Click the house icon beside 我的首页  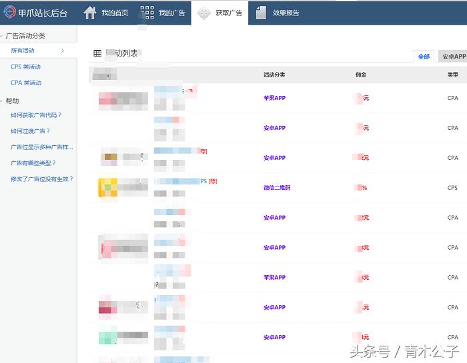[x=90, y=13]
